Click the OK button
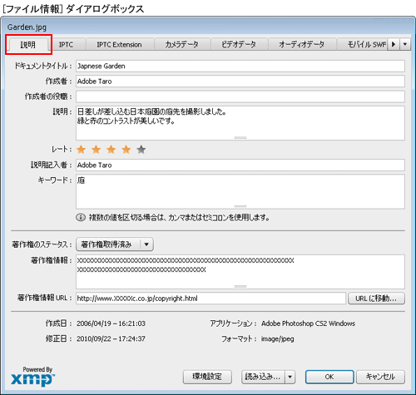The image size is (416, 395). point(329,377)
